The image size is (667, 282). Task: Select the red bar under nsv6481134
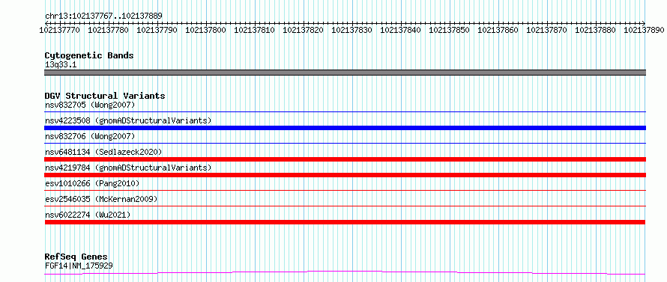click(x=345, y=159)
